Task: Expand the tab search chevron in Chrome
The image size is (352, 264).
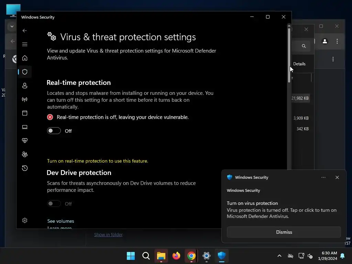Action: [12, 26]
